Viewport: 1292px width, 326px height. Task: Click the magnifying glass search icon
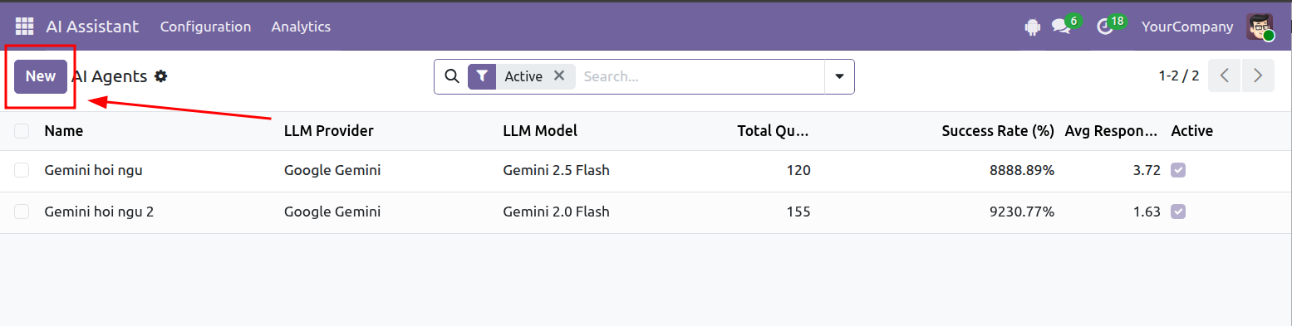point(452,76)
